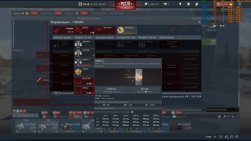The height and width of the screenshot is (141, 251).
Task: Click the Silver Lions balance 1 486 927
Action: 152,4
